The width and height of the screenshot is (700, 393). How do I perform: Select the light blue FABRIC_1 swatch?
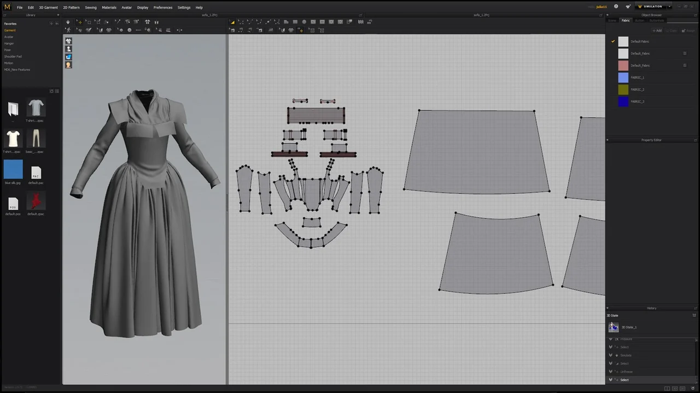(623, 78)
